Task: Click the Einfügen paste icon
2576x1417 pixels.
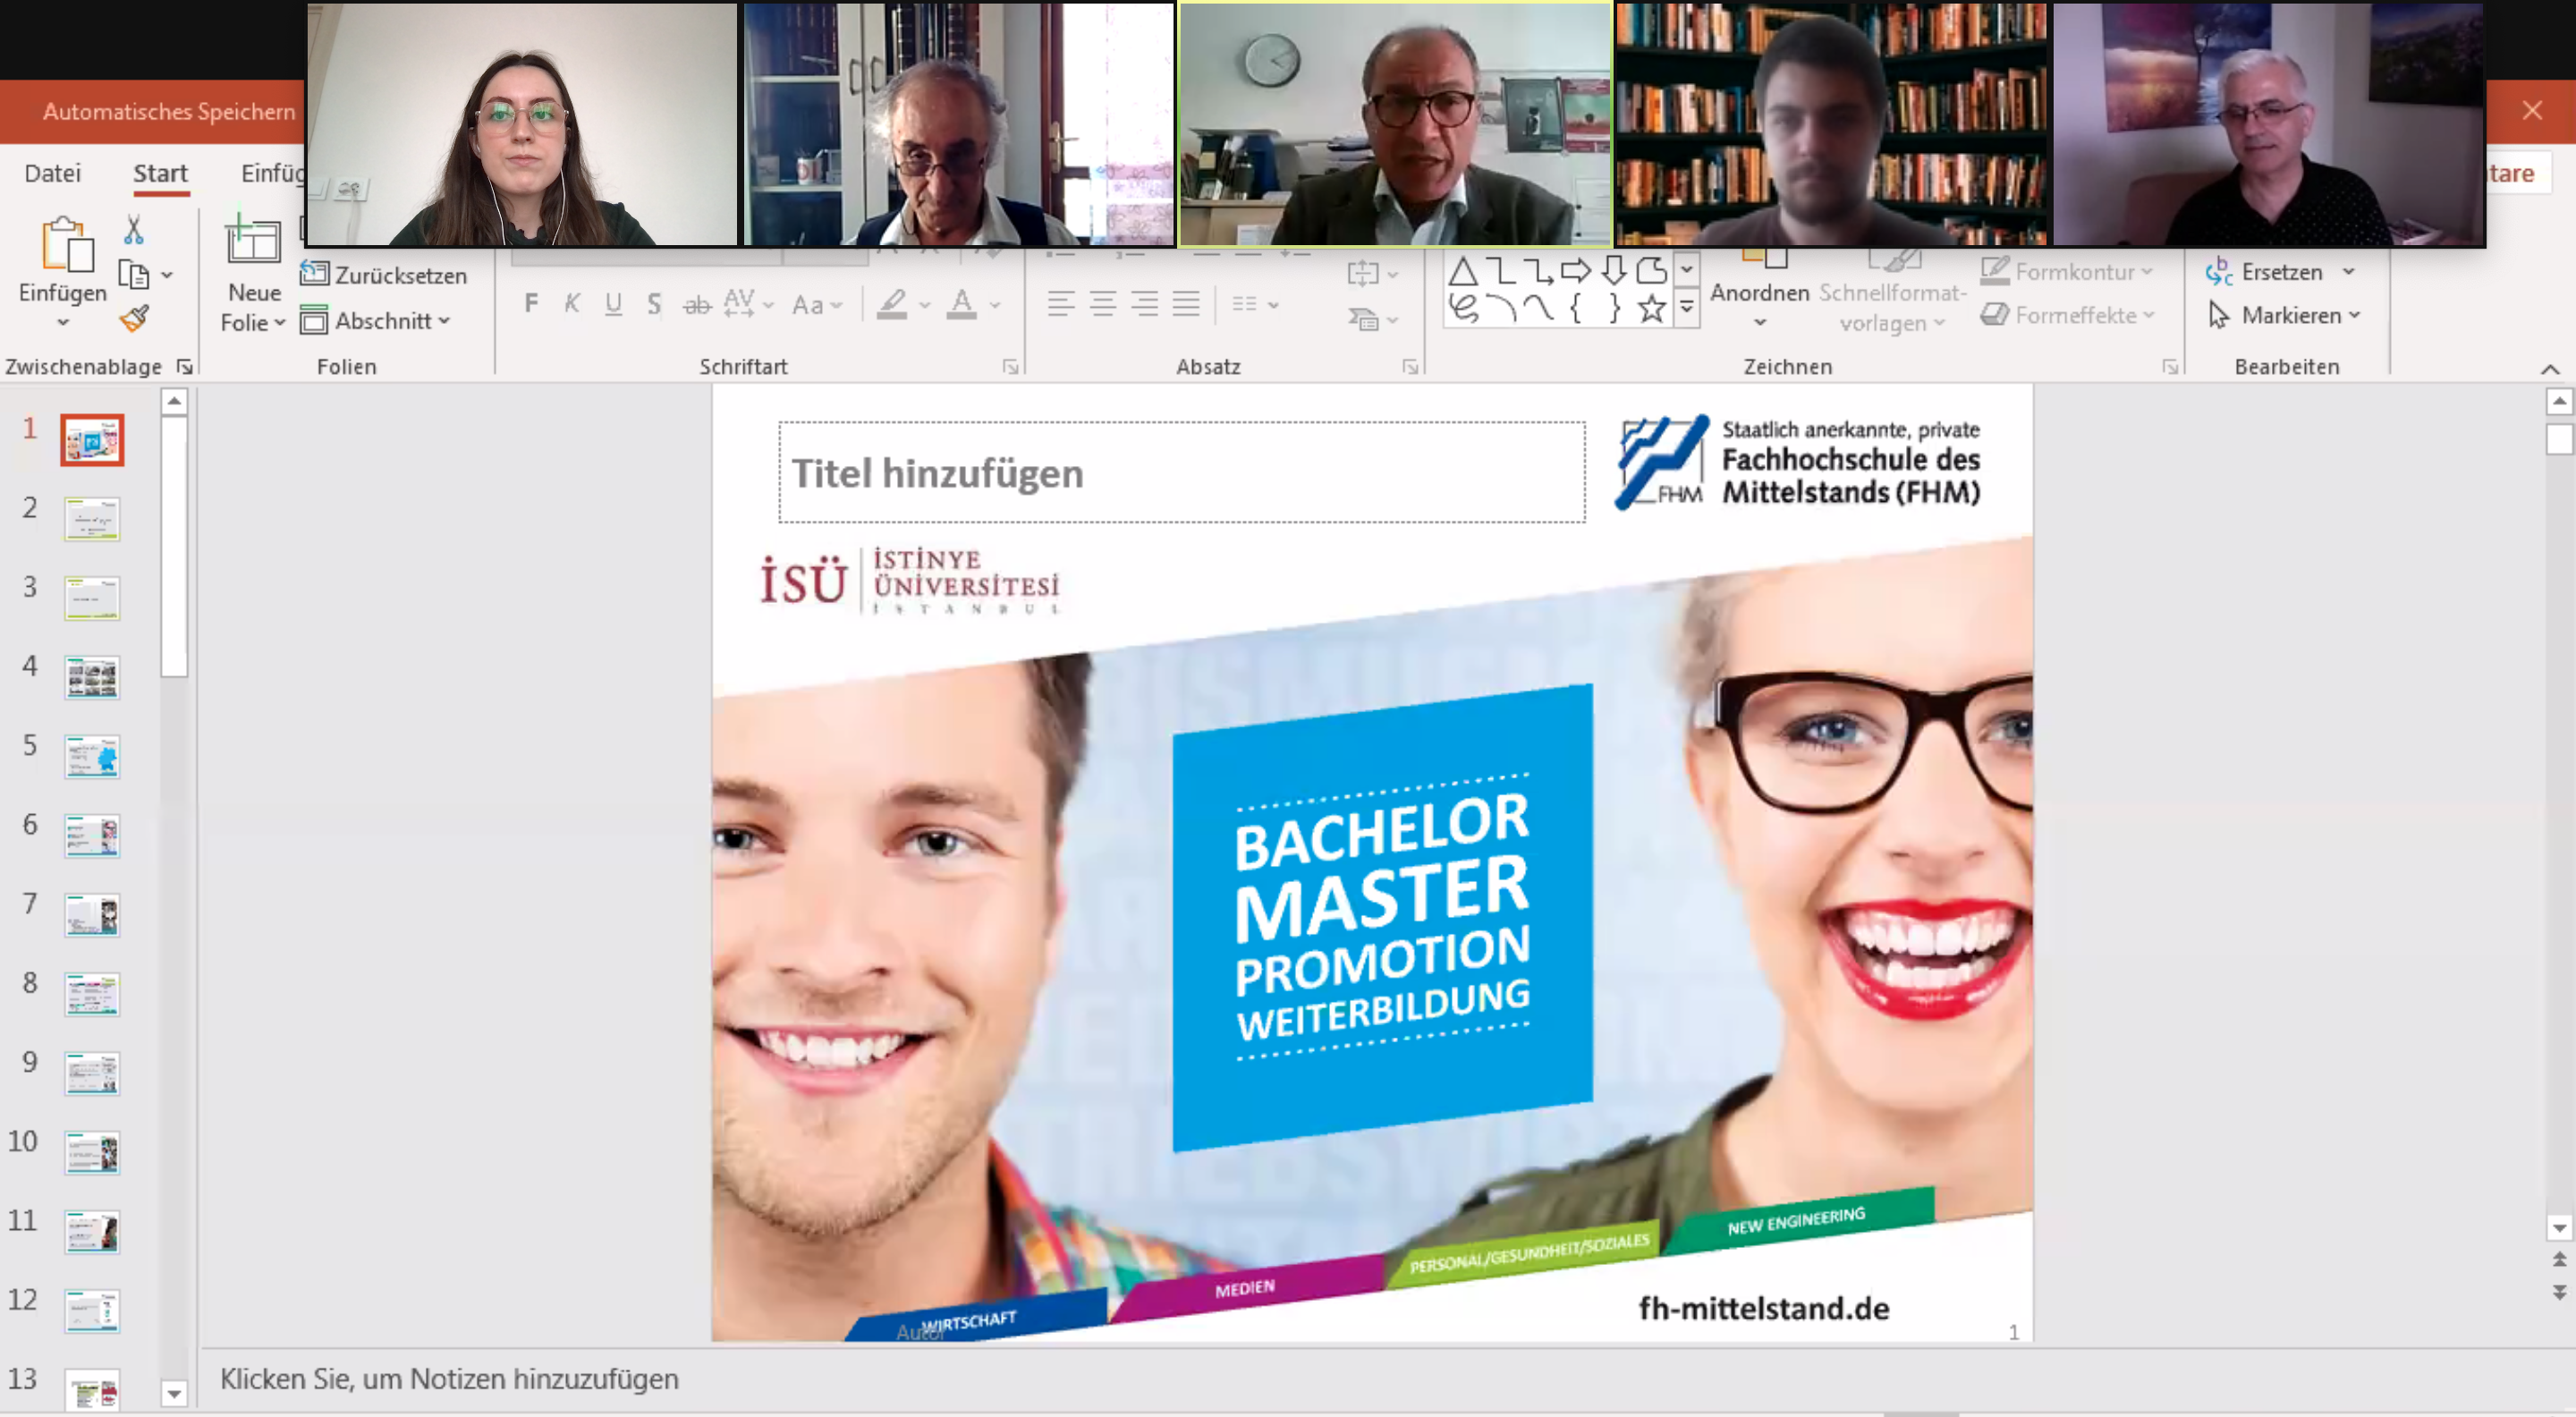Action: point(66,245)
